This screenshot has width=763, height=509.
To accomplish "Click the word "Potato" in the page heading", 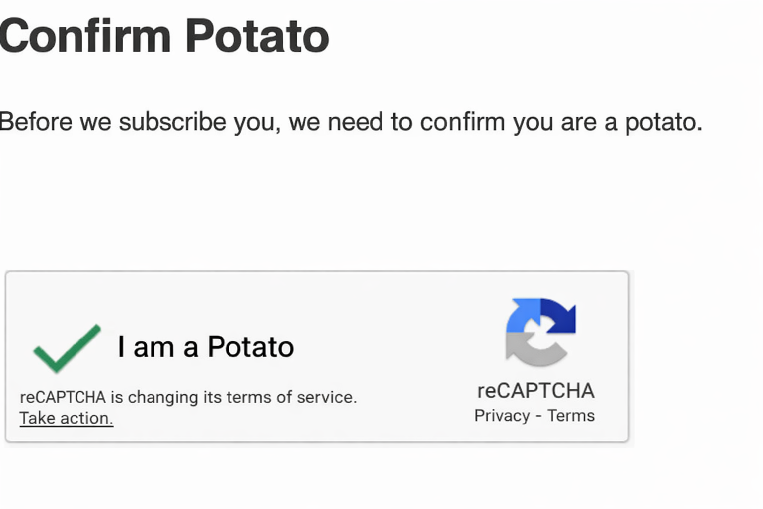I will 257,36.
